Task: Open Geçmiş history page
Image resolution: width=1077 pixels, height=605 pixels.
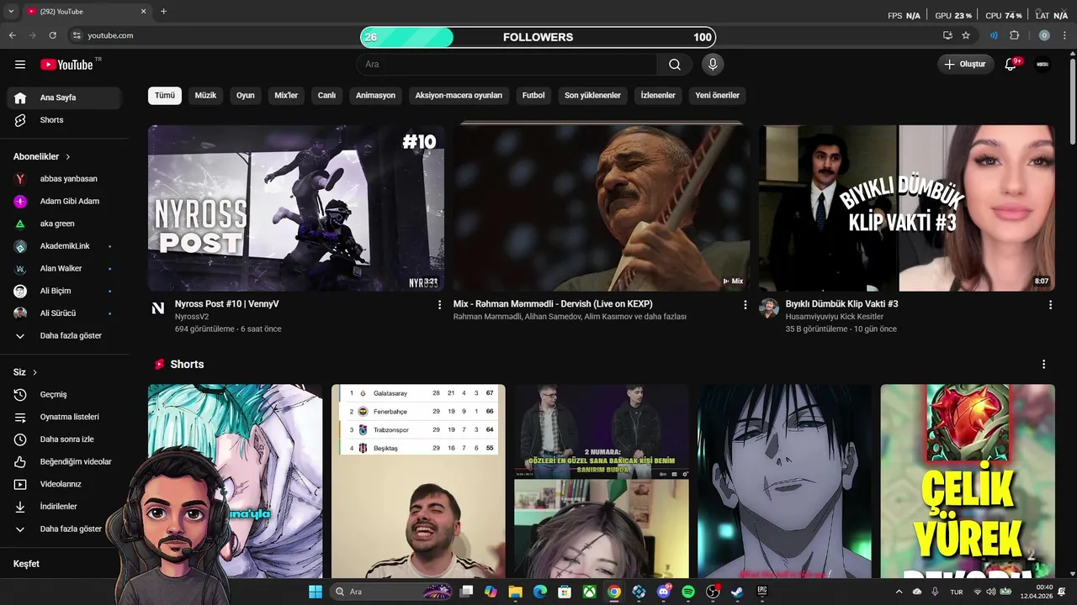Action: [64, 394]
